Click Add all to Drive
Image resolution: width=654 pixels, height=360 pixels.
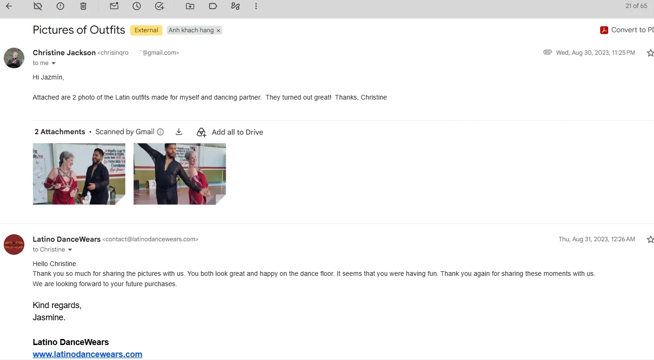[x=230, y=132]
